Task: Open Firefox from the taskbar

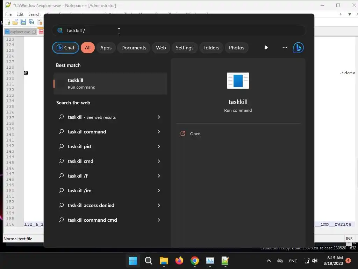Action: pos(179,261)
